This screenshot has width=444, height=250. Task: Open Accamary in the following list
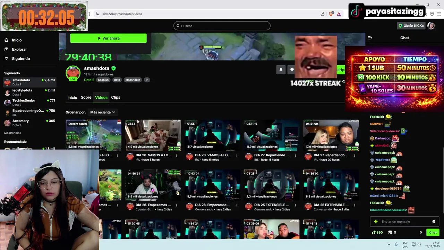tap(29, 123)
